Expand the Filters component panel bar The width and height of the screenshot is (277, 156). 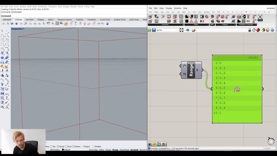click(196, 25)
